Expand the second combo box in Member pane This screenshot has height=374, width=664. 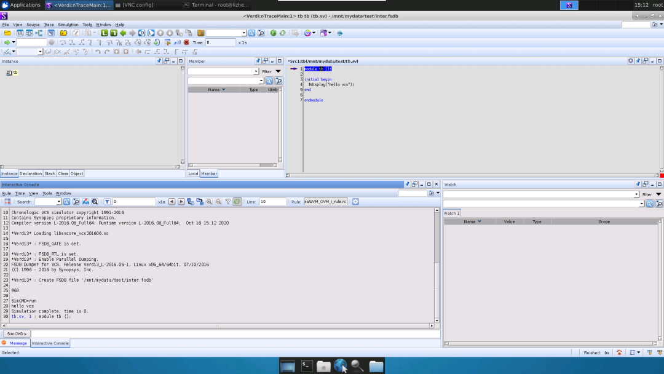coord(261,81)
